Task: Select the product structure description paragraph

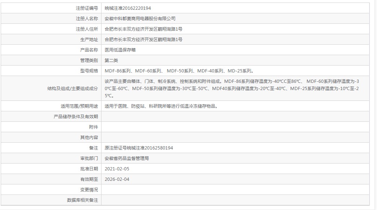Action: tap(232, 89)
